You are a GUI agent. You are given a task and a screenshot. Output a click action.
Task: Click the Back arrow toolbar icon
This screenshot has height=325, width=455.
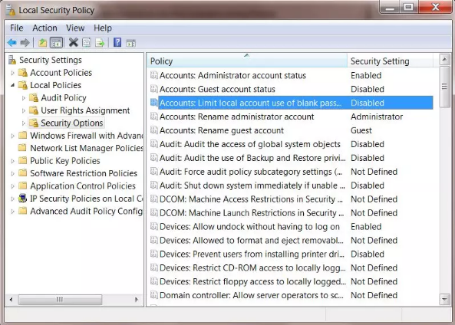(12, 43)
